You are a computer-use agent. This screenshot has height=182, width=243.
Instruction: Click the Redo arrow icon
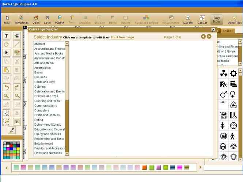[17, 87]
